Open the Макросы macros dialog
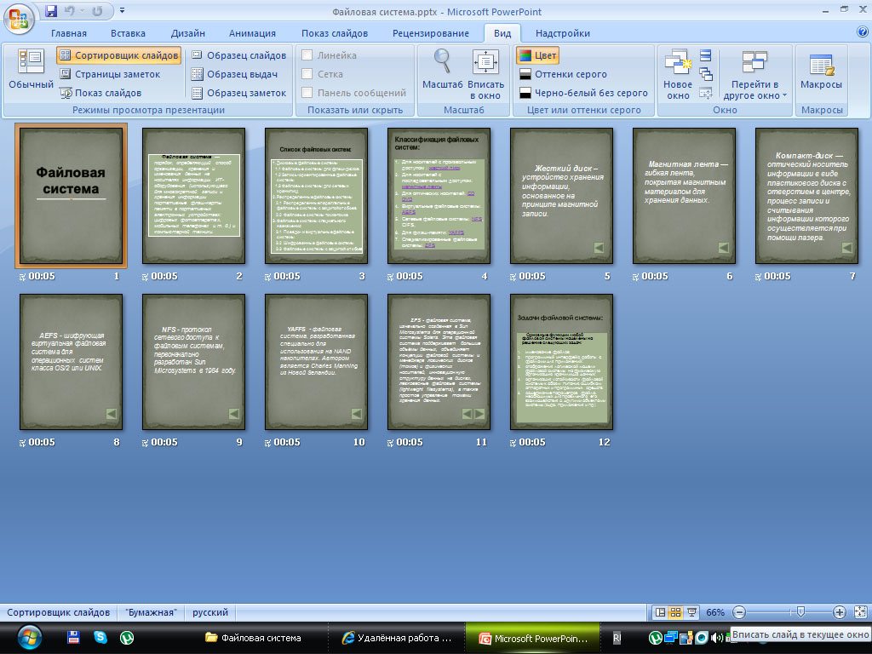This screenshot has height=654, width=872. (821, 72)
